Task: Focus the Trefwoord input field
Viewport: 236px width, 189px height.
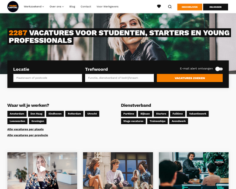Action: [x=119, y=78]
